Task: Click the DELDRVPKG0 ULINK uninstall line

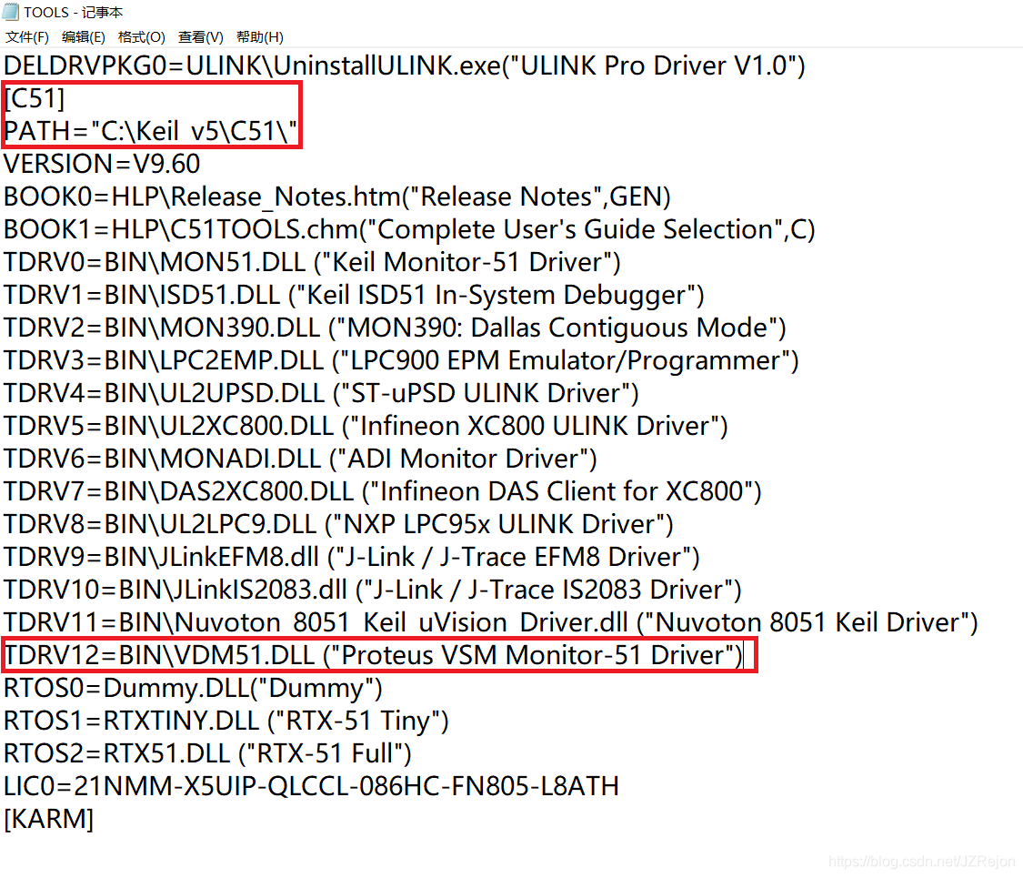Action: point(405,66)
